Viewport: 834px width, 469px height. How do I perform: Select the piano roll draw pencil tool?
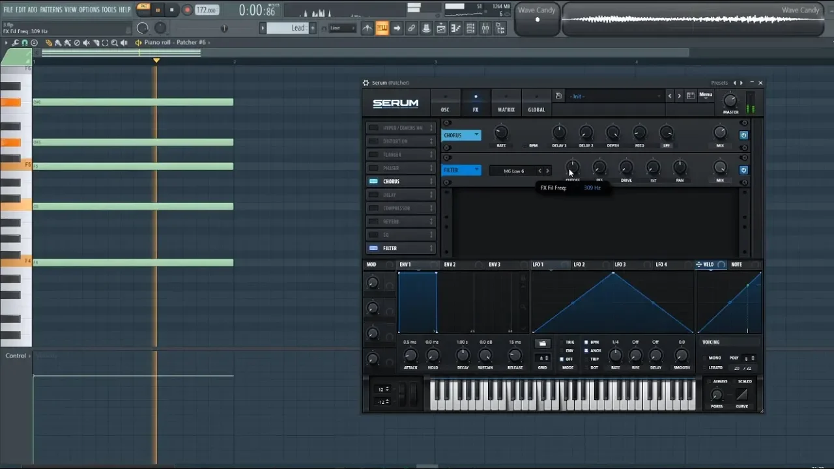click(x=49, y=42)
